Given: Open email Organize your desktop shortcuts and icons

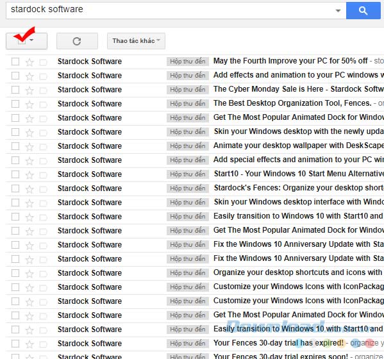Looking at the screenshot, I should [299, 272].
